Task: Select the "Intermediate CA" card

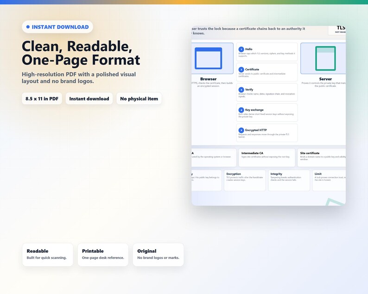Action: (x=267, y=157)
